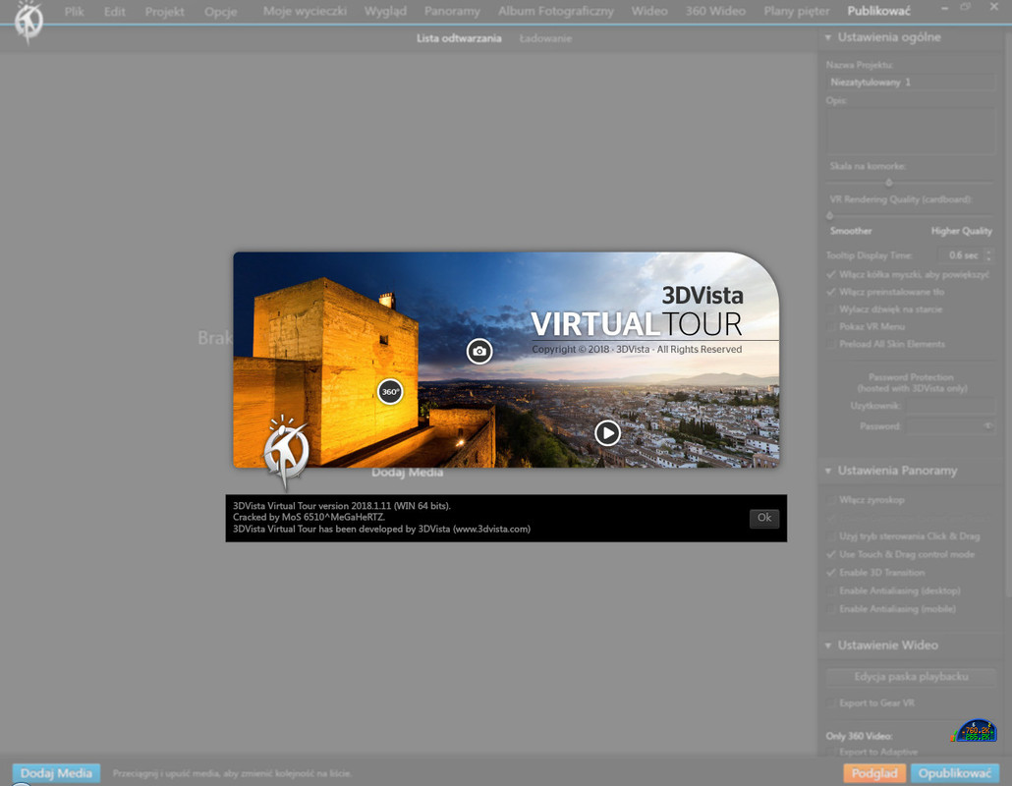Select the Publikować tab

[878, 11]
